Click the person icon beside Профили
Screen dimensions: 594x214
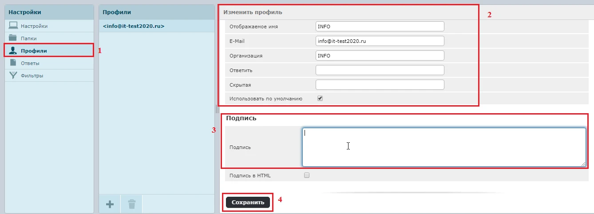pyautogui.click(x=13, y=50)
